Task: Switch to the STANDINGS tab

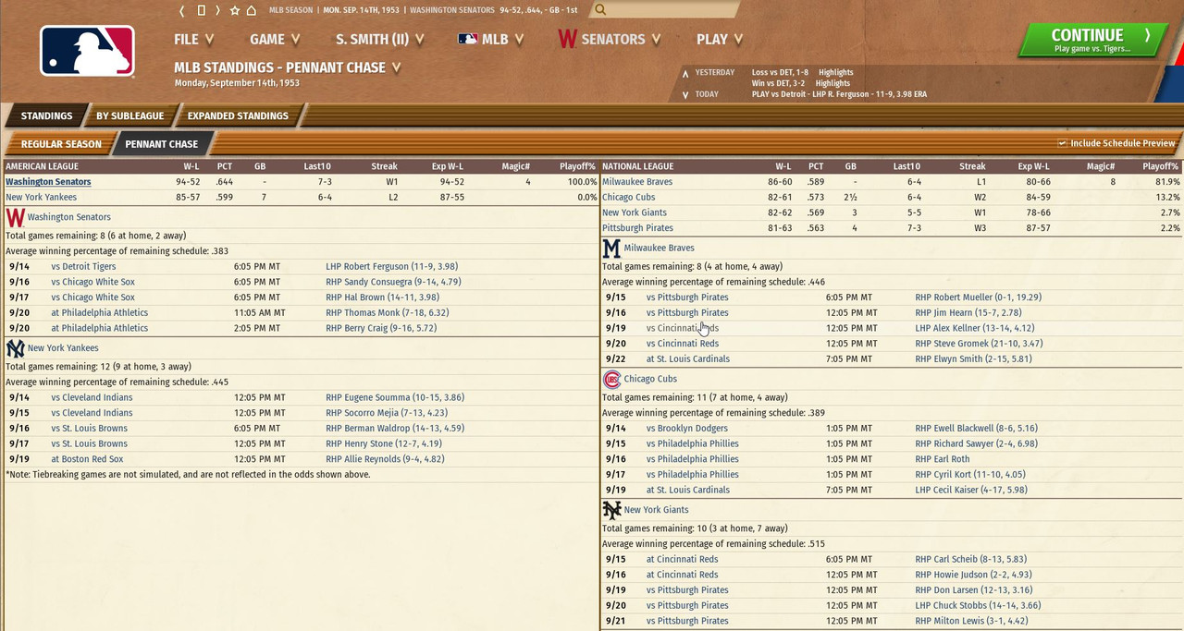Action: point(46,115)
